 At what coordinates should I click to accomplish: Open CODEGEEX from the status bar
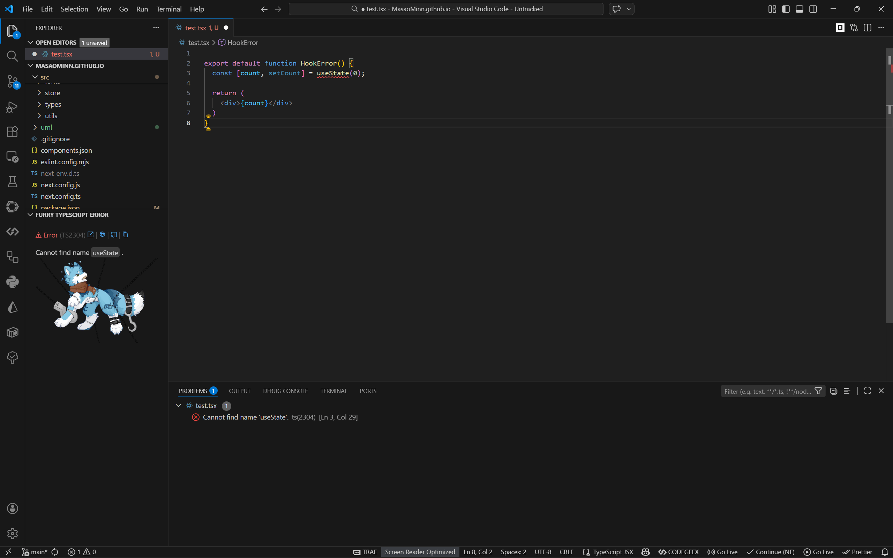tap(678, 552)
